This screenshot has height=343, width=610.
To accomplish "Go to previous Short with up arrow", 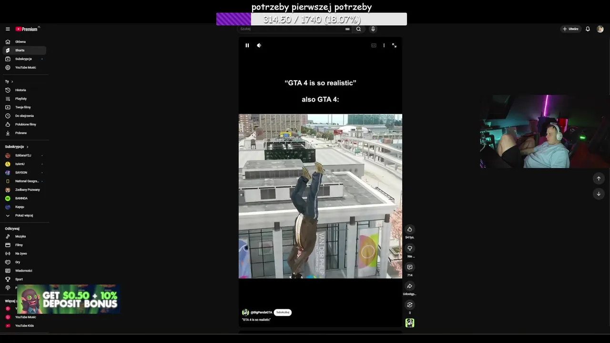I will click(599, 179).
